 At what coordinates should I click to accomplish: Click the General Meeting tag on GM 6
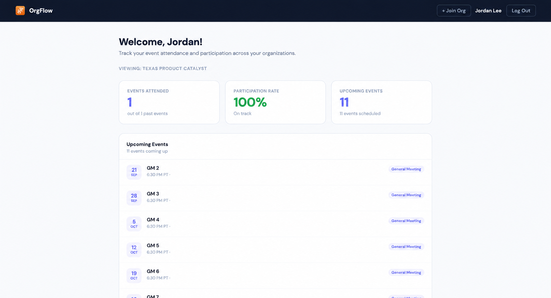point(406,272)
